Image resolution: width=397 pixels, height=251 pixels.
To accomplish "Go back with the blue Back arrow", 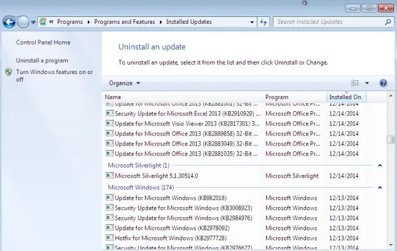I will 9,23.
